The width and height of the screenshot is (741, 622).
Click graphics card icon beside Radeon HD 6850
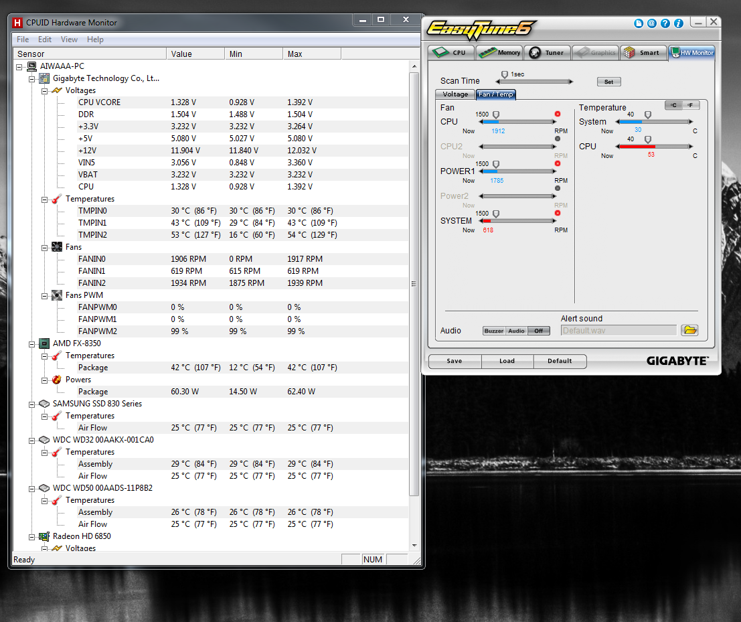pyautogui.click(x=44, y=536)
